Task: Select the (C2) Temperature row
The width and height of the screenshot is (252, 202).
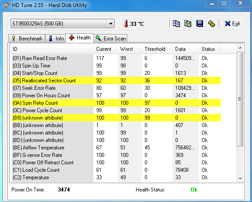Action: (x=116, y=177)
